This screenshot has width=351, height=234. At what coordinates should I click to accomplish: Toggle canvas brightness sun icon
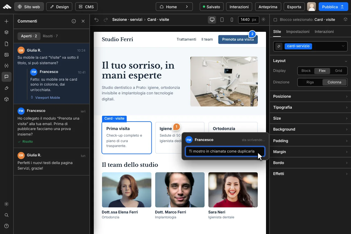pos(264,19)
